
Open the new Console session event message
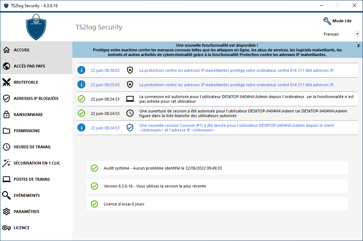tap(237, 128)
